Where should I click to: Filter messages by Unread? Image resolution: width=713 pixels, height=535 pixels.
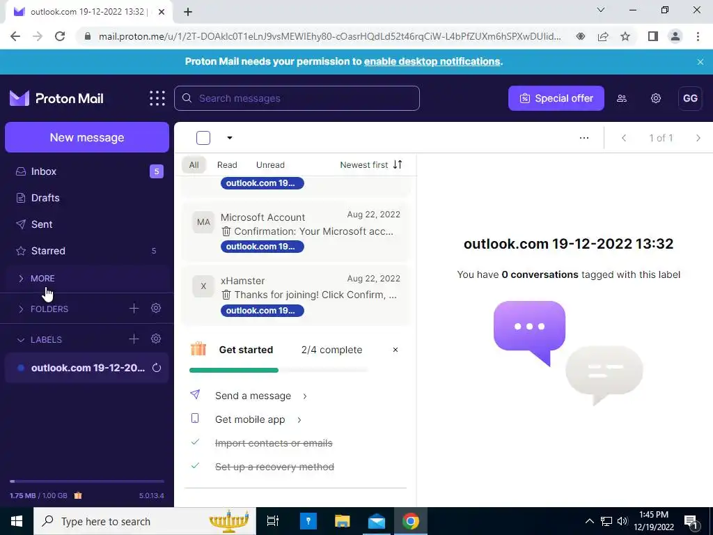270,164
